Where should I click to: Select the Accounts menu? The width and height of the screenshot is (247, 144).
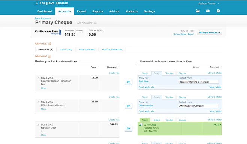point(65,11)
